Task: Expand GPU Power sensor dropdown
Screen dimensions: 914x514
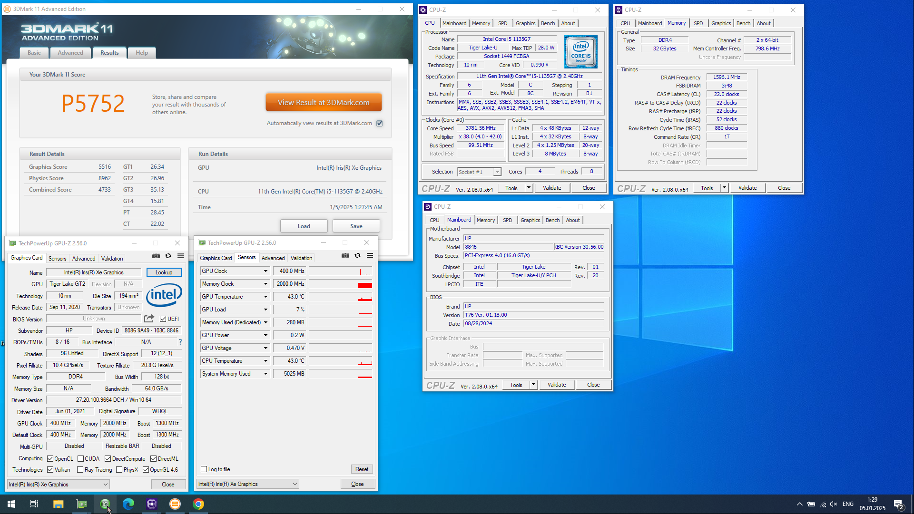Action: (x=265, y=335)
